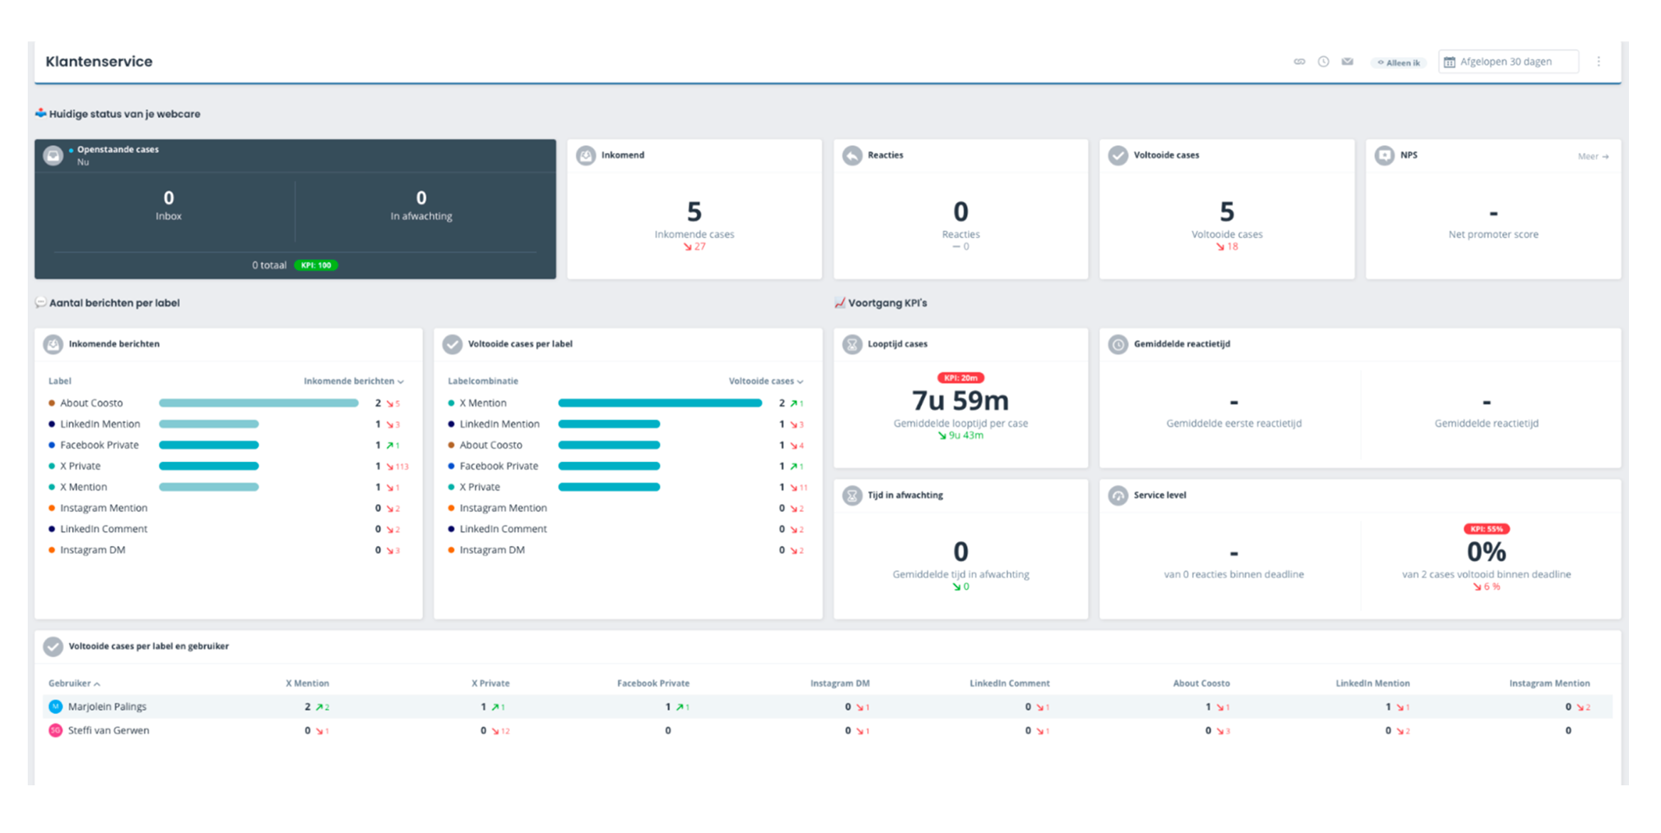Viewport: 1661px width, 833px height.
Task: Click the 'Huidige status van je webcare' heading icon
Action: pos(41,113)
